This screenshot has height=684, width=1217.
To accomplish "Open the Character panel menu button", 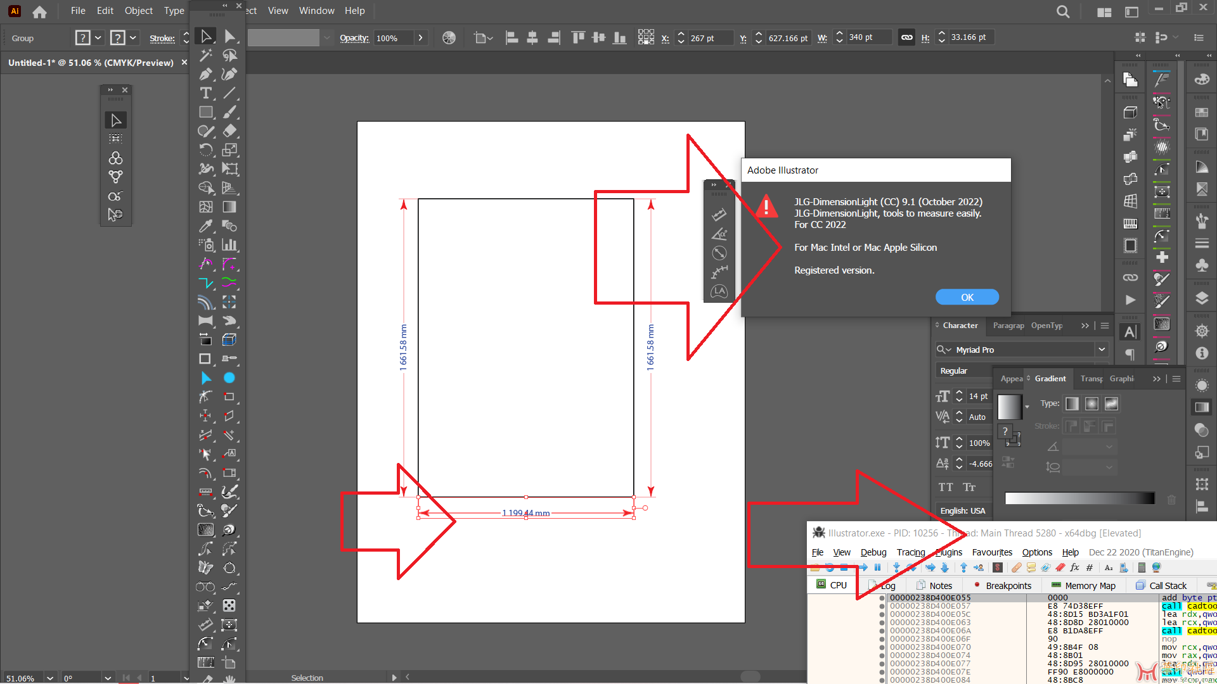I will (x=1105, y=326).
